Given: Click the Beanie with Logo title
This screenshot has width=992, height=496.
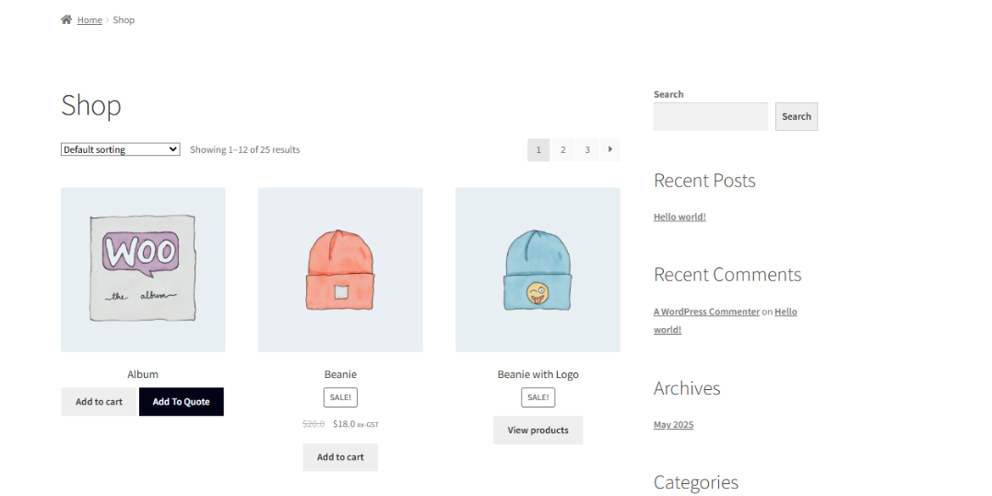Looking at the screenshot, I should [x=537, y=374].
